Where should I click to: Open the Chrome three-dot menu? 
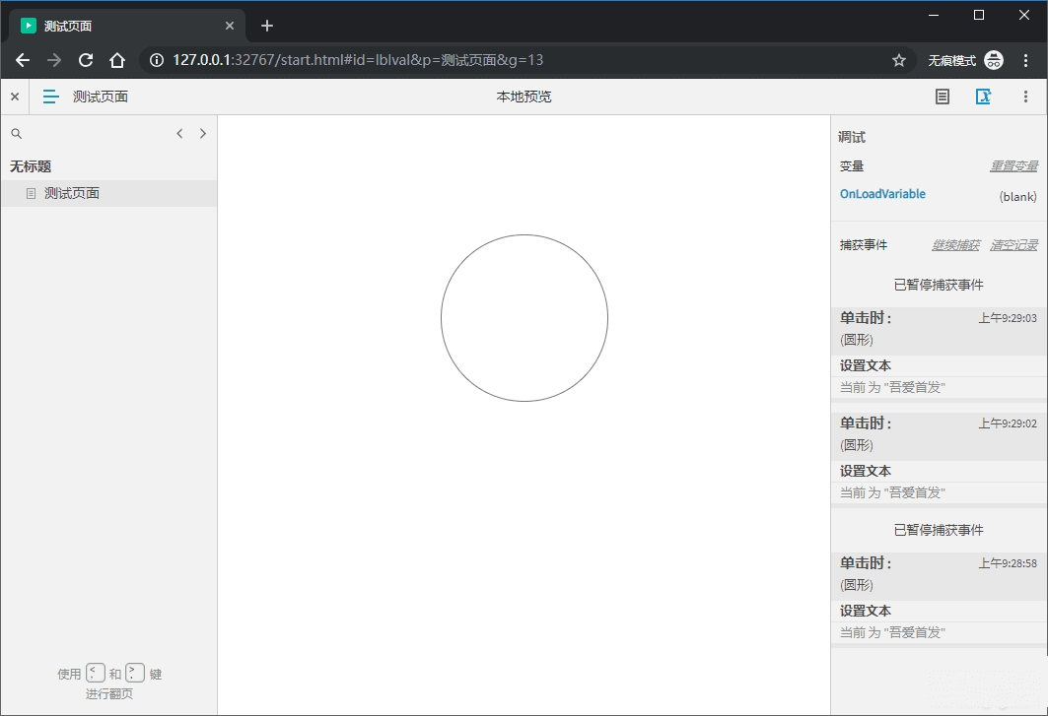[x=1026, y=60]
